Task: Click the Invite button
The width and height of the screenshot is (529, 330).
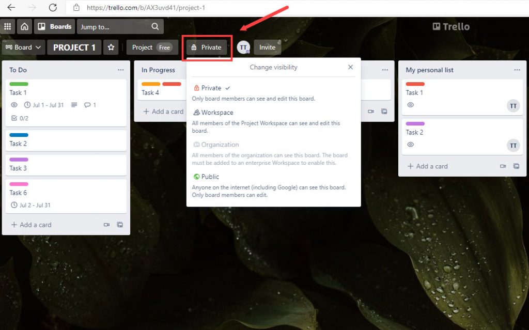Action: coord(267,47)
